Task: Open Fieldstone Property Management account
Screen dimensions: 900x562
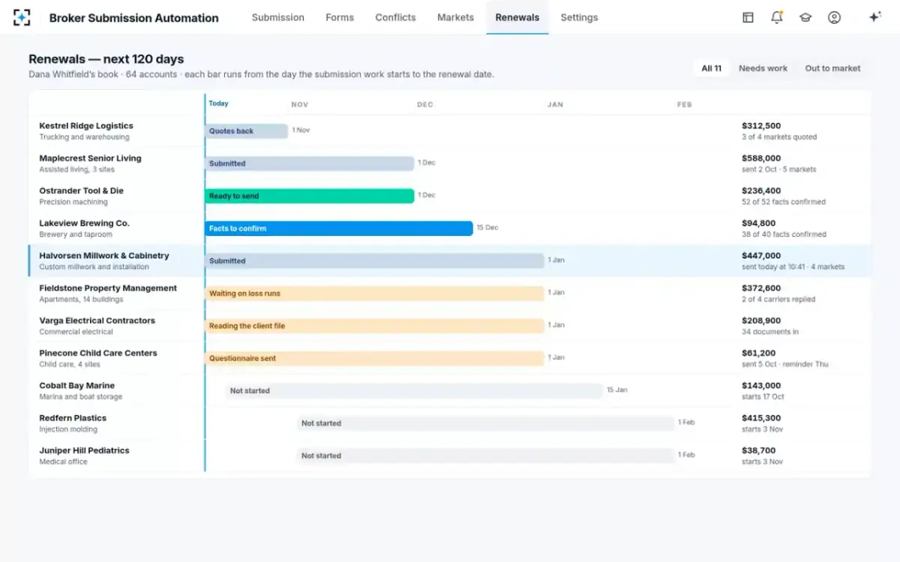Action: pyautogui.click(x=108, y=288)
